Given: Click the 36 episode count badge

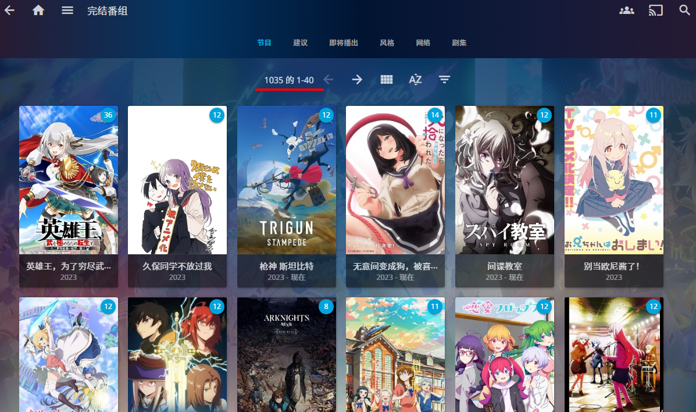Looking at the screenshot, I should pyautogui.click(x=108, y=115).
